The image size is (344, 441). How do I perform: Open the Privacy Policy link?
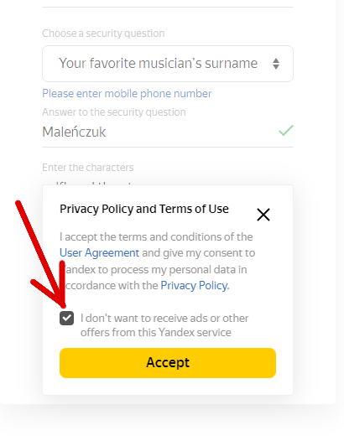coord(195,285)
